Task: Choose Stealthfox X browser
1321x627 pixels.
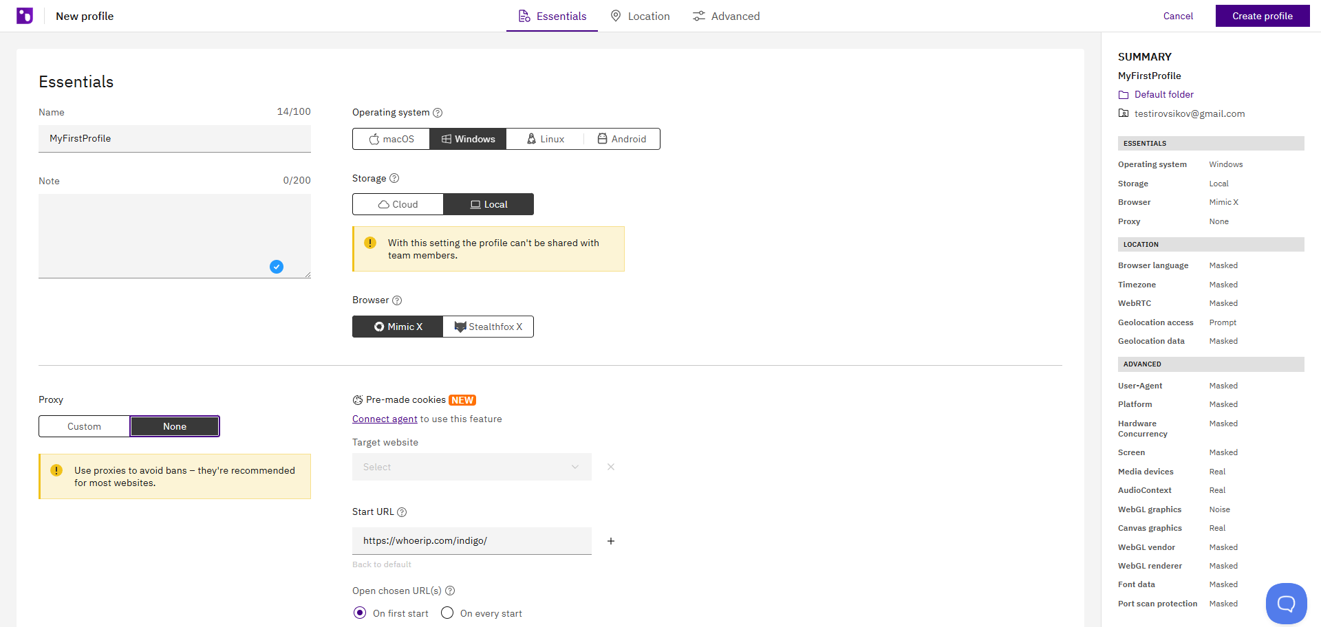Action: [488, 327]
